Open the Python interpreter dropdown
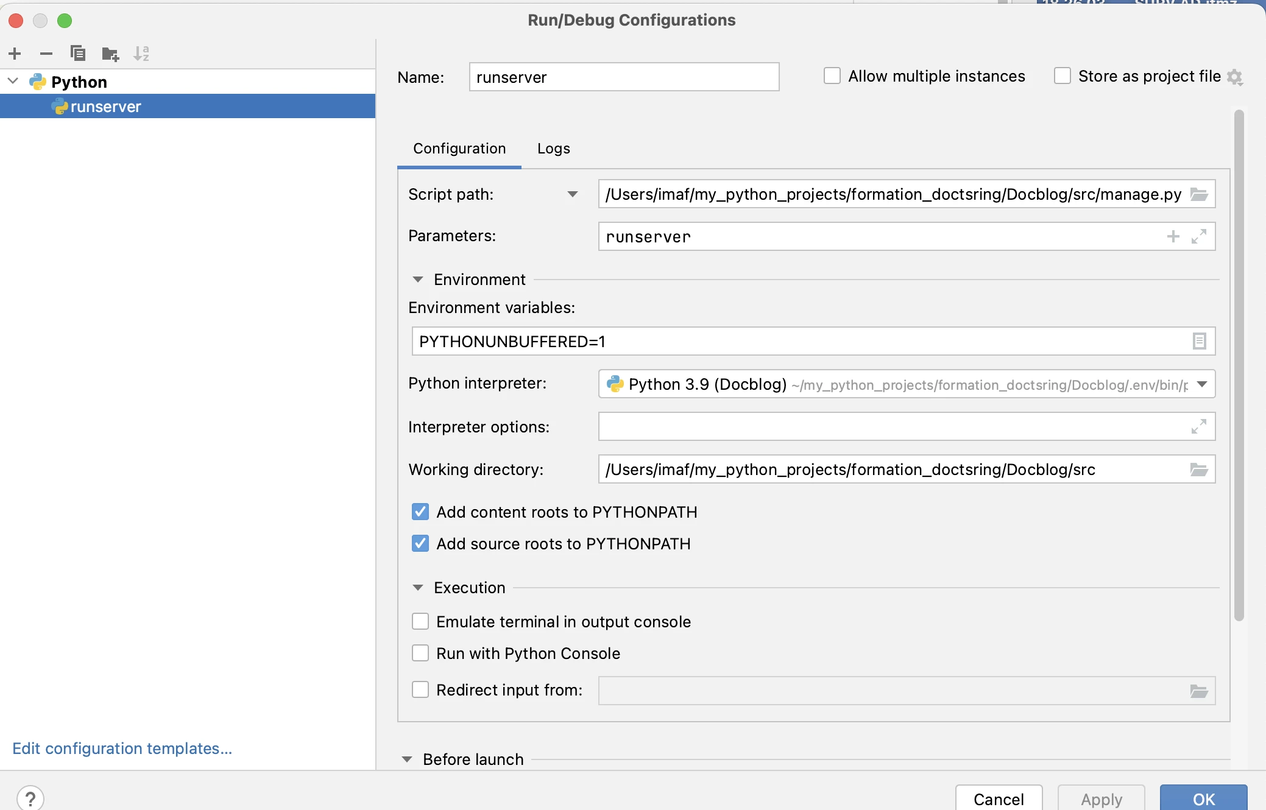1266x810 pixels. (x=1201, y=384)
